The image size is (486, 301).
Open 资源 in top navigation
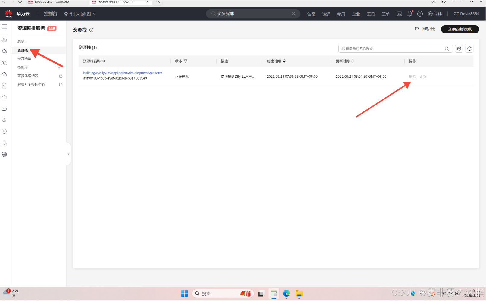[x=326, y=14]
